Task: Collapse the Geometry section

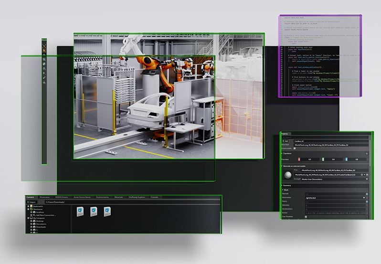Action: coord(282,185)
